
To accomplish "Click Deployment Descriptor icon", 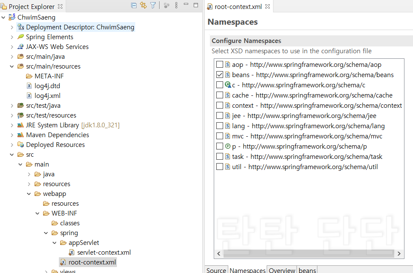I will (x=21, y=27).
